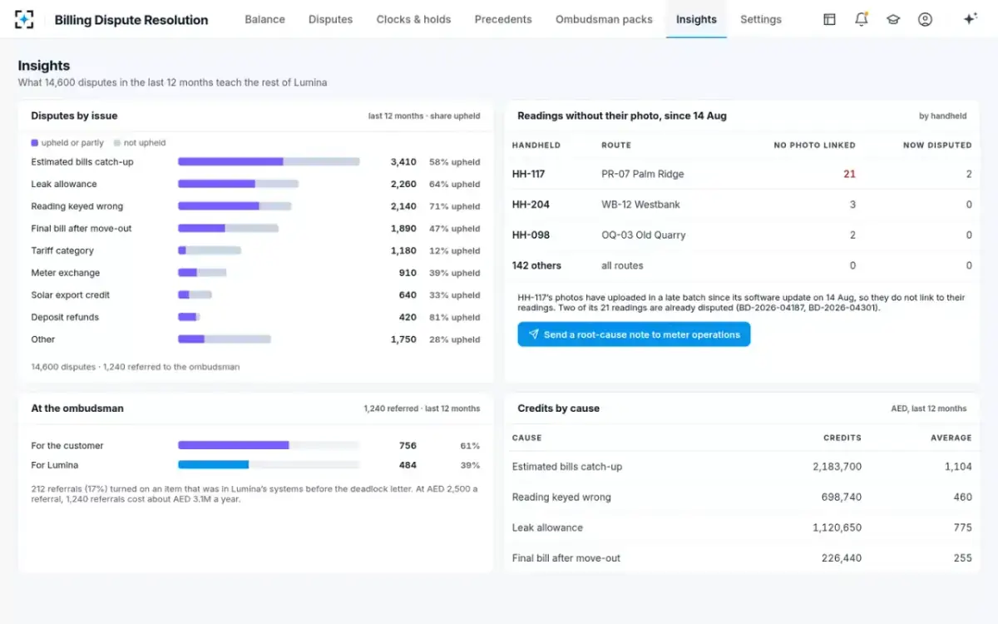998x624 pixels.
Task: Click the 'At the ombudsman' card title
Action: click(77, 409)
